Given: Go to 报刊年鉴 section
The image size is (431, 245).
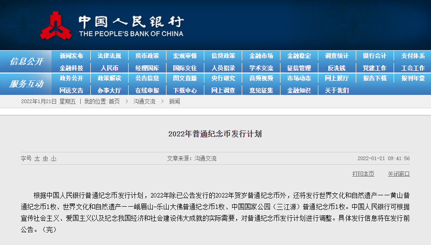Looking at the screenshot, I should [413, 78].
